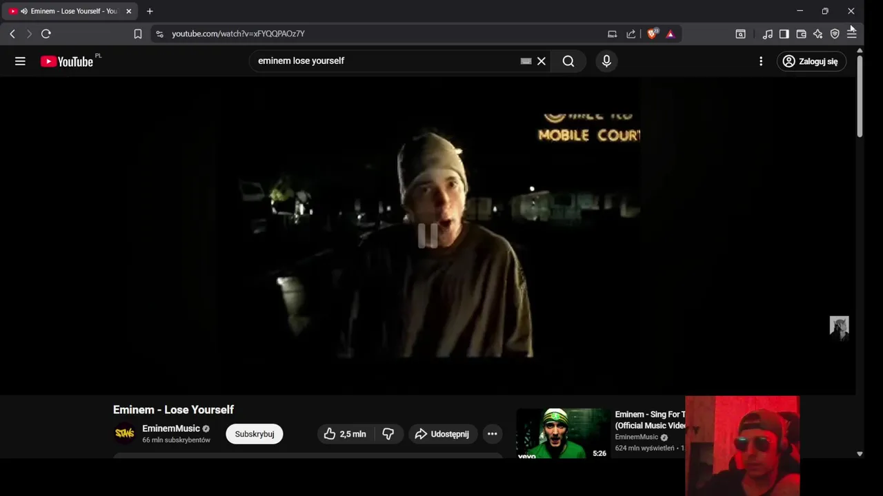This screenshot has height=496, width=883.
Task: Click the small channel watermark on video
Action: pyautogui.click(x=839, y=327)
